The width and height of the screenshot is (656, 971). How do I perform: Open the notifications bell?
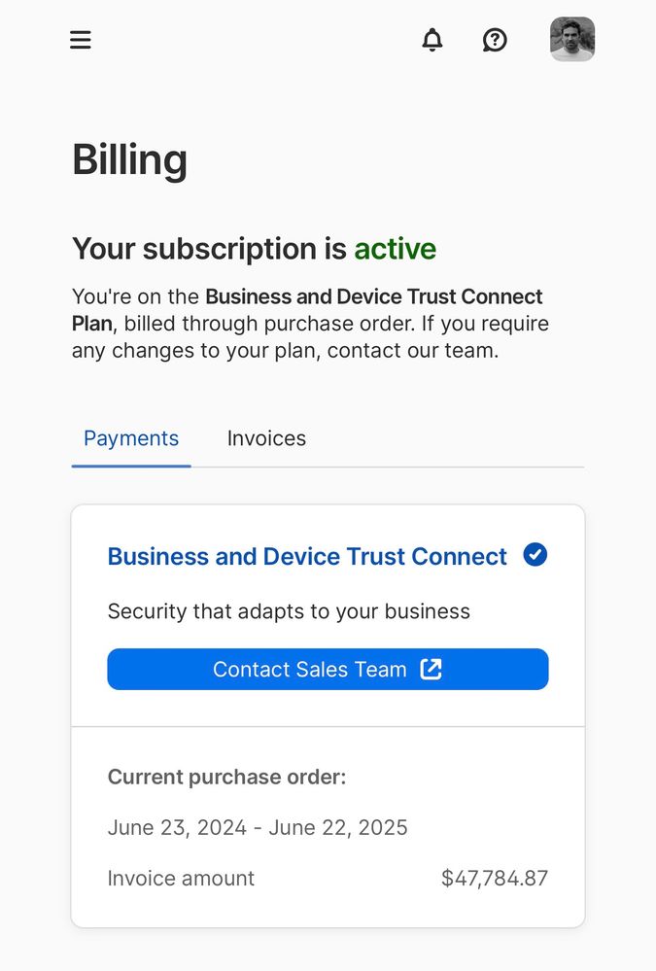(432, 40)
